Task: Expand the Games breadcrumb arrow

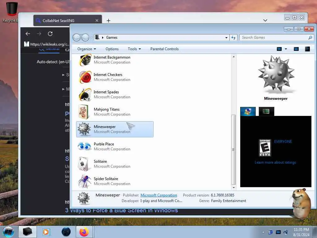Action: 103,37
